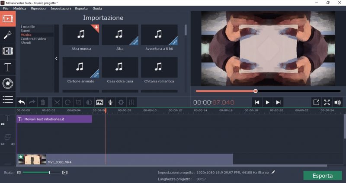Open the Esporta menu
Image resolution: width=346 pixels, height=183 pixels.
[x=81, y=8]
